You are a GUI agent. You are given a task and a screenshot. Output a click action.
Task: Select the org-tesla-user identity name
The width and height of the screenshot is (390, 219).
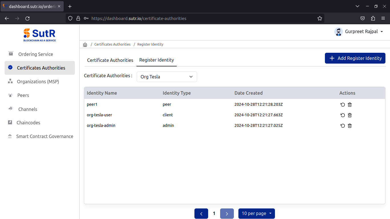[99, 115]
